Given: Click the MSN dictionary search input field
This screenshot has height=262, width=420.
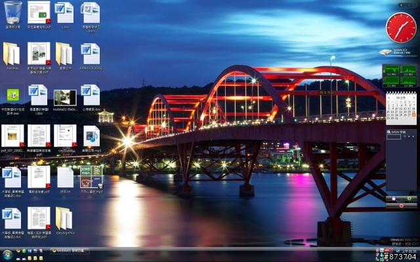Looking at the screenshot, I should [394, 137].
